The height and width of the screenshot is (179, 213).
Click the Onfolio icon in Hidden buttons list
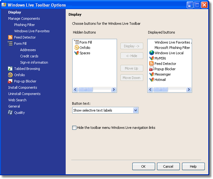pyautogui.click(x=77, y=48)
